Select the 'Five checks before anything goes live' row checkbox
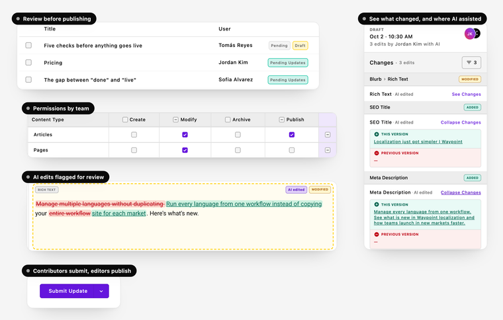This screenshot has height=320, width=503. point(28,45)
